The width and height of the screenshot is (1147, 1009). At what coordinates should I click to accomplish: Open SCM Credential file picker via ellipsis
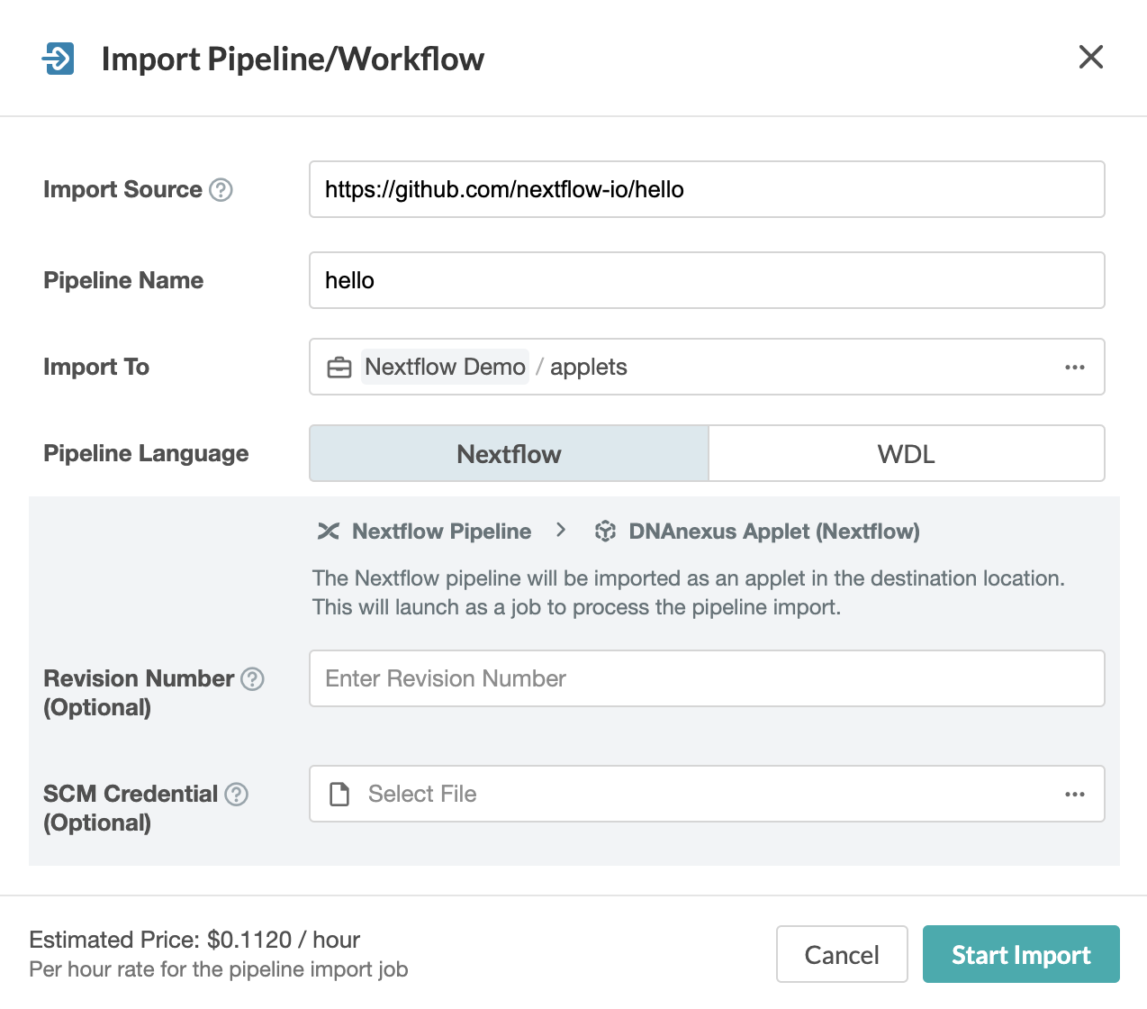[x=1075, y=794]
